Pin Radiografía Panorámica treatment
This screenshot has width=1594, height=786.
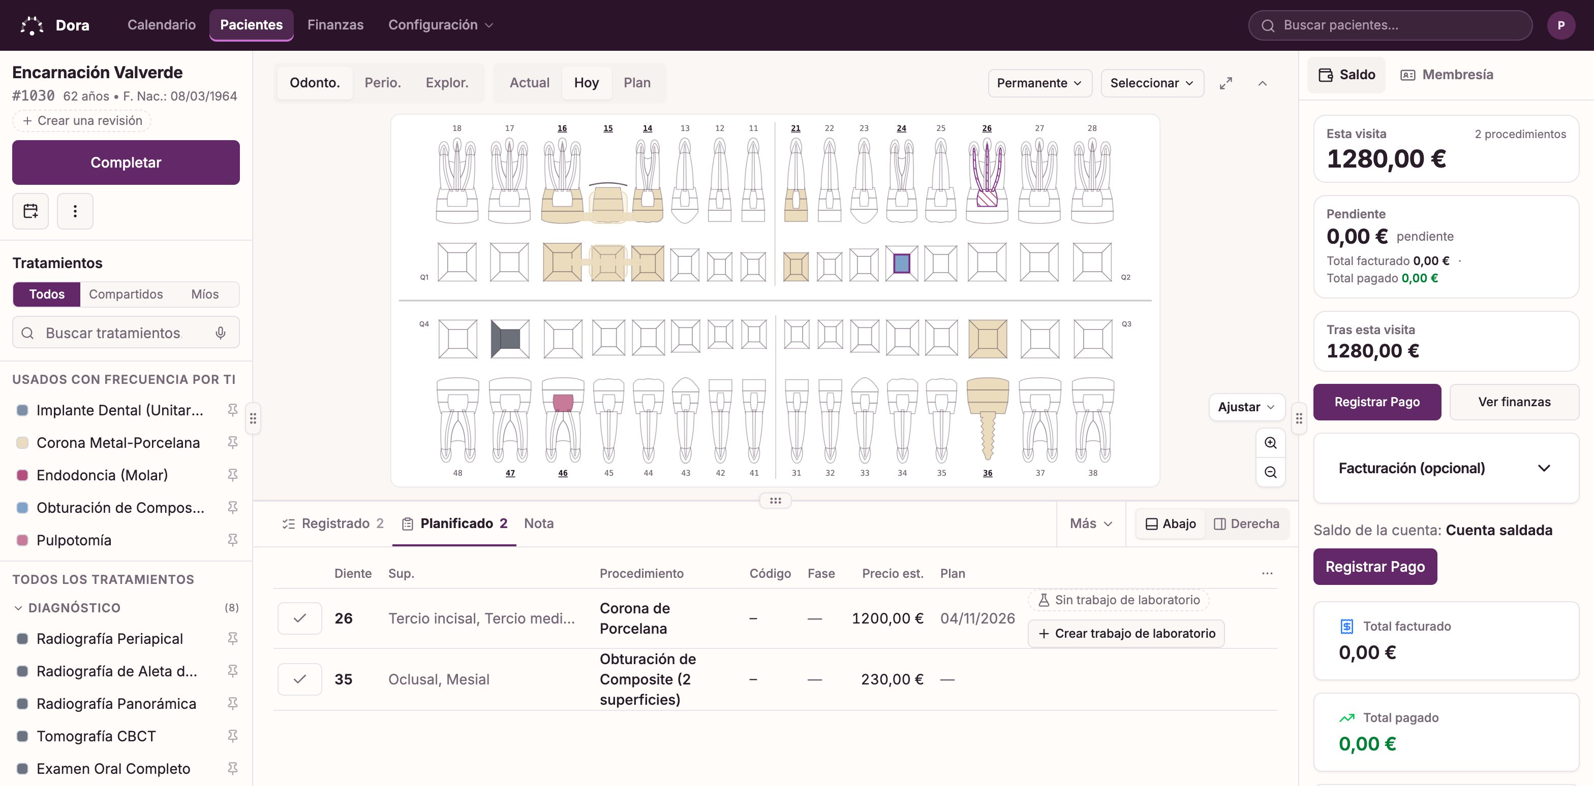233,703
